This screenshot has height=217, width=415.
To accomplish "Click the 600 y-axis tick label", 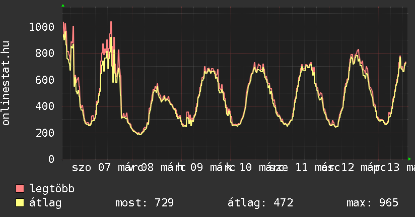I will [44, 80].
